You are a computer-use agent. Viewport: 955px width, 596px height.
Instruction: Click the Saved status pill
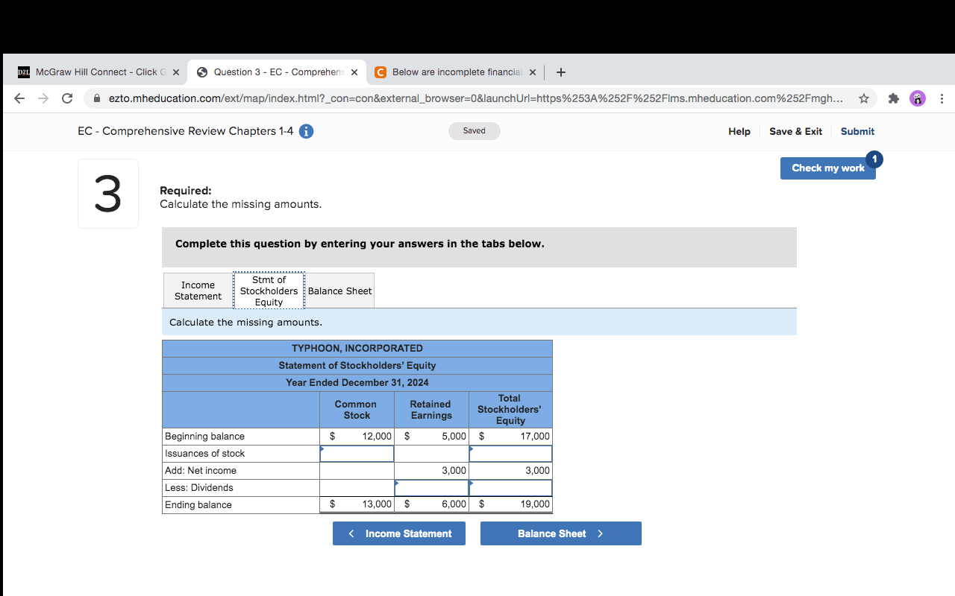[x=475, y=131]
